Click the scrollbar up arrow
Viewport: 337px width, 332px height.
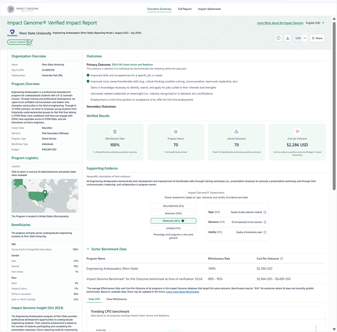tap(334, 19)
